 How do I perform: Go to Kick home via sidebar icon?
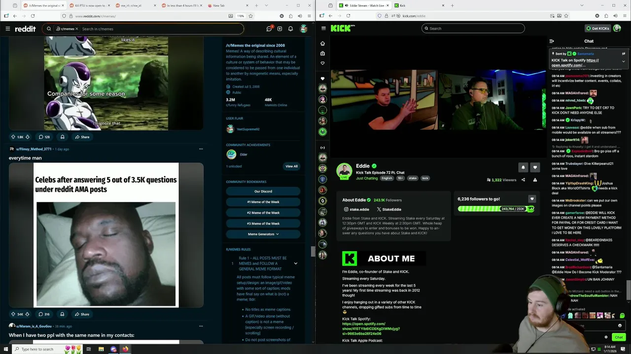click(323, 43)
